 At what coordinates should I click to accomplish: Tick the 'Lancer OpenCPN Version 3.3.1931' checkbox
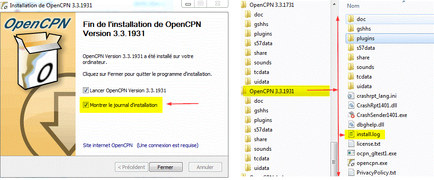(x=86, y=90)
